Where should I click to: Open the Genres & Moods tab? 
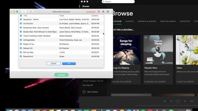coord(147,21)
